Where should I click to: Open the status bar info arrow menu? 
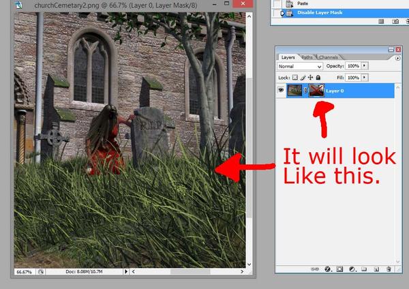[x=126, y=272]
